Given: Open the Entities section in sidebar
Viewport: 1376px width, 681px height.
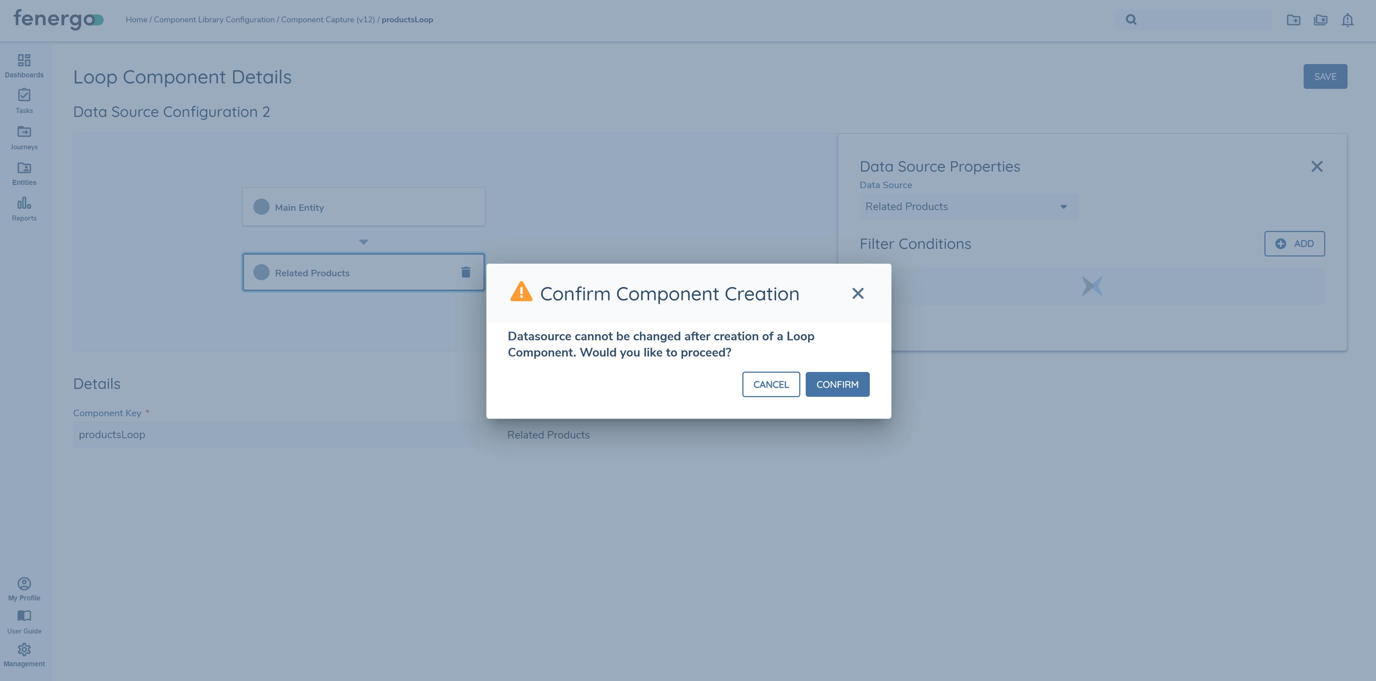Looking at the screenshot, I should (24, 172).
